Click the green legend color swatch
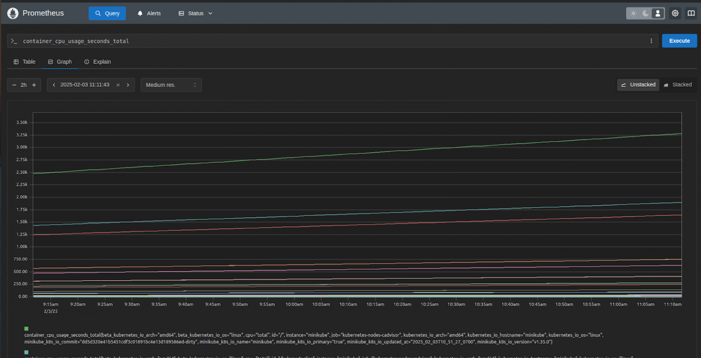701x358 pixels. pyautogui.click(x=26, y=328)
